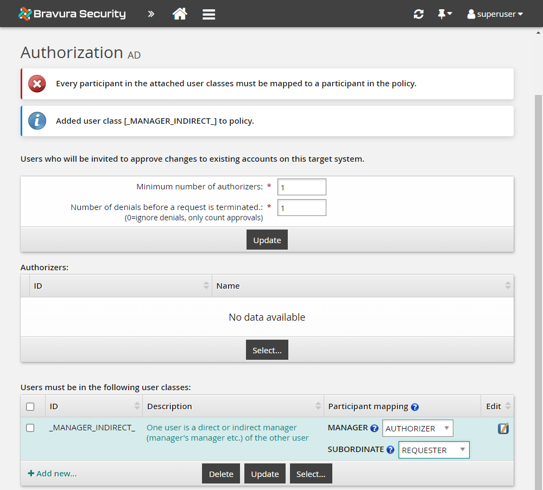The width and height of the screenshot is (543, 490).
Task: Open the AUTHORIZER mapping dropdown
Action: click(418, 428)
